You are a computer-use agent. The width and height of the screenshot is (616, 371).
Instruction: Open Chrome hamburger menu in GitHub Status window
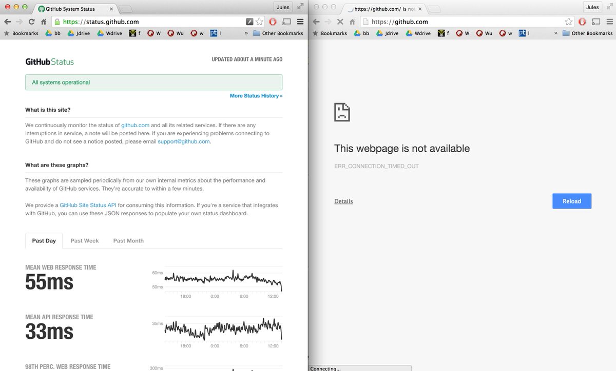pos(300,22)
